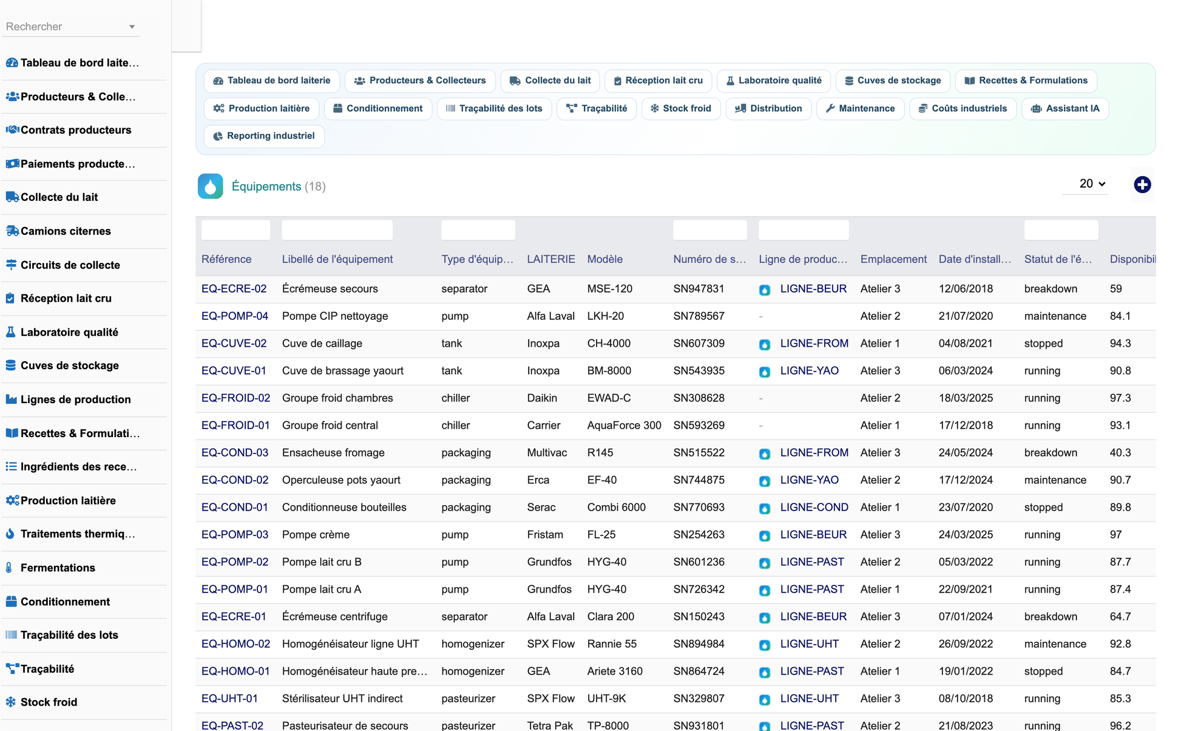The height and width of the screenshot is (731, 1181).
Task: Click the barcode icon for Traçabilité des lots in sidebar
Action: tap(11, 634)
